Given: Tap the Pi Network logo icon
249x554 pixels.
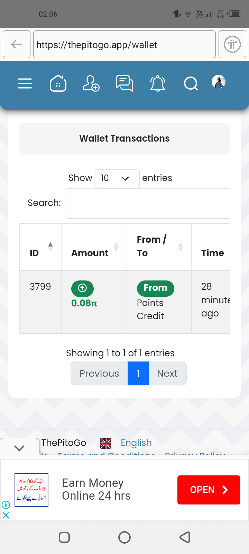Looking at the screenshot, I should click(232, 44).
